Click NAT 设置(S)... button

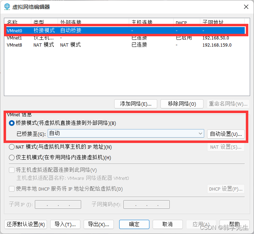[x=226, y=147]
